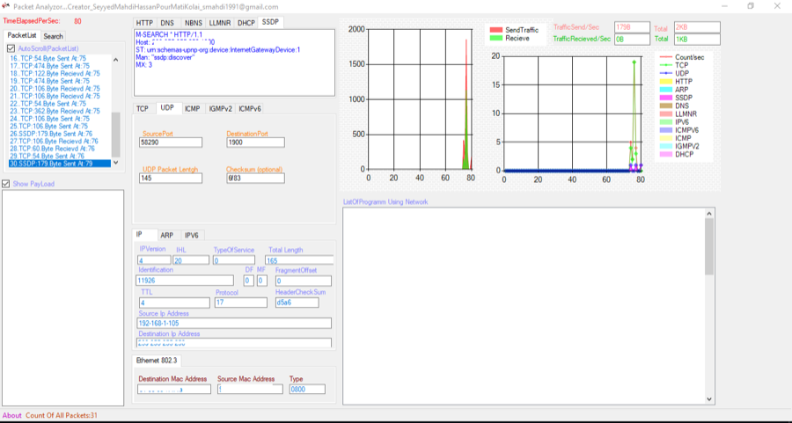
Task: Click the ListOfProgramm Using Network box
Action: (529, 306)
